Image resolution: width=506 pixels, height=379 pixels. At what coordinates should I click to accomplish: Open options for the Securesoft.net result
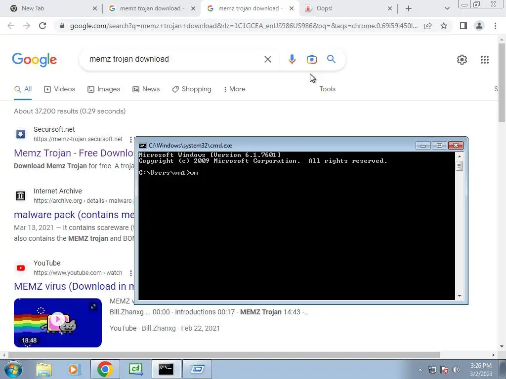pos(130,140)
